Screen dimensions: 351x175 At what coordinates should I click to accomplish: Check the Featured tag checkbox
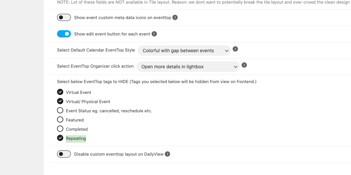[x=60, y=120]
